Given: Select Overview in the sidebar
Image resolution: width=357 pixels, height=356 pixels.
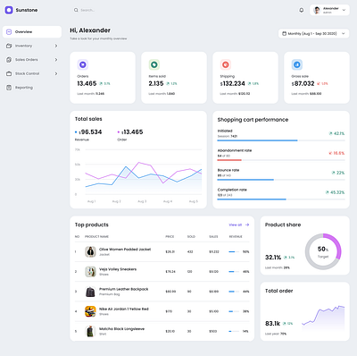Looking at the screenshot, I should click(x=32, y=32).
